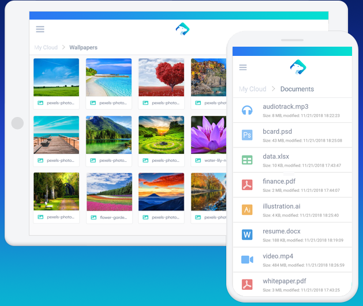The image size is (363, 306).
Task: Click 'Size: 484 MB' details of video.mp4
Action: point(304,265)
